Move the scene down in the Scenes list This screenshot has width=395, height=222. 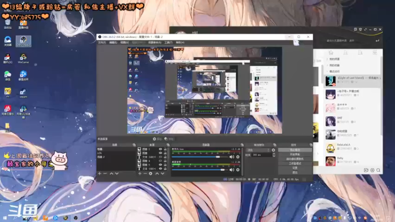(x=117, y=174)
